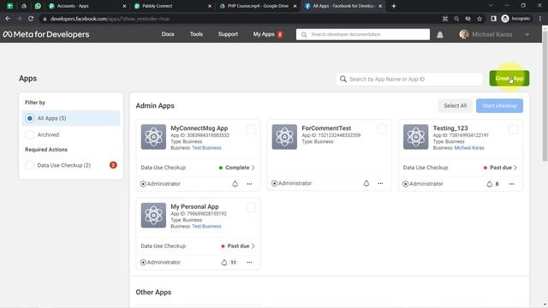Viewport: 548px width, 308px height.
Task: Click in Search by App Name field
Action: point(409,79)
